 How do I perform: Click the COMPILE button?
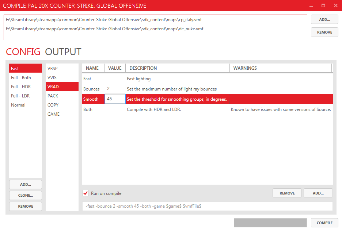pyautogui.click(x=324, y=223)
